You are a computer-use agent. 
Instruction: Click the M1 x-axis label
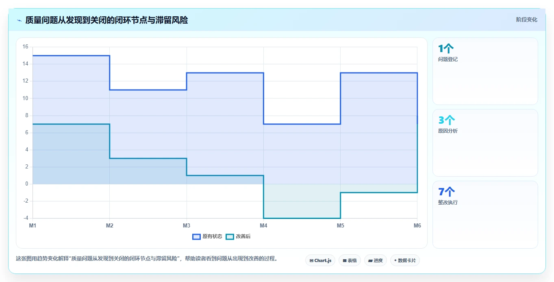tap(33, 225)
